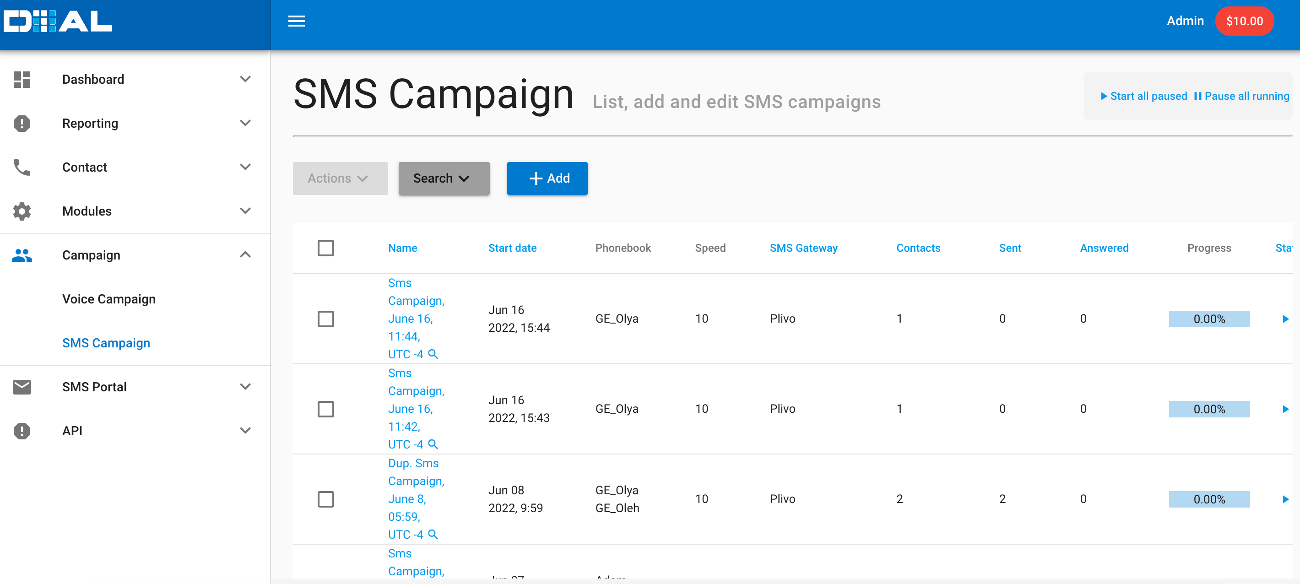This screenshot has width=1300, height=584.
Task: Collapse the Campaign section chevron
Action: click(x=245, y=255)
